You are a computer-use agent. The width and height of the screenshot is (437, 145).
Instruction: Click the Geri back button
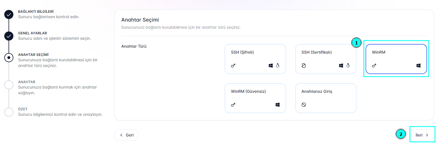point(126,135)
